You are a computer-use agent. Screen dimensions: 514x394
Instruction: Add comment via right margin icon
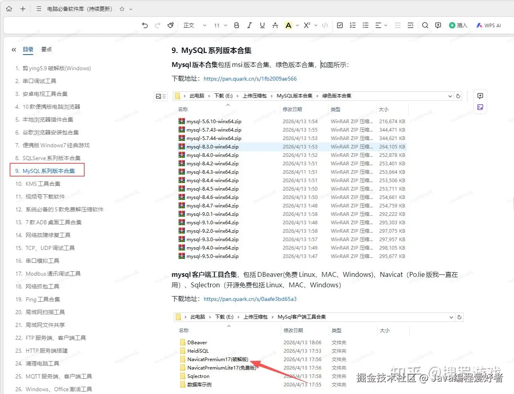[x=480, y=96]
